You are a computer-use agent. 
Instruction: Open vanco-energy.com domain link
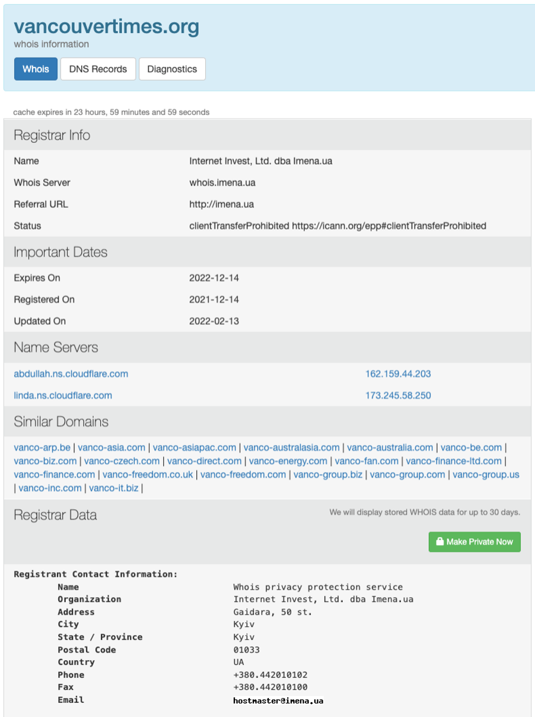click(x=288, y=461)
